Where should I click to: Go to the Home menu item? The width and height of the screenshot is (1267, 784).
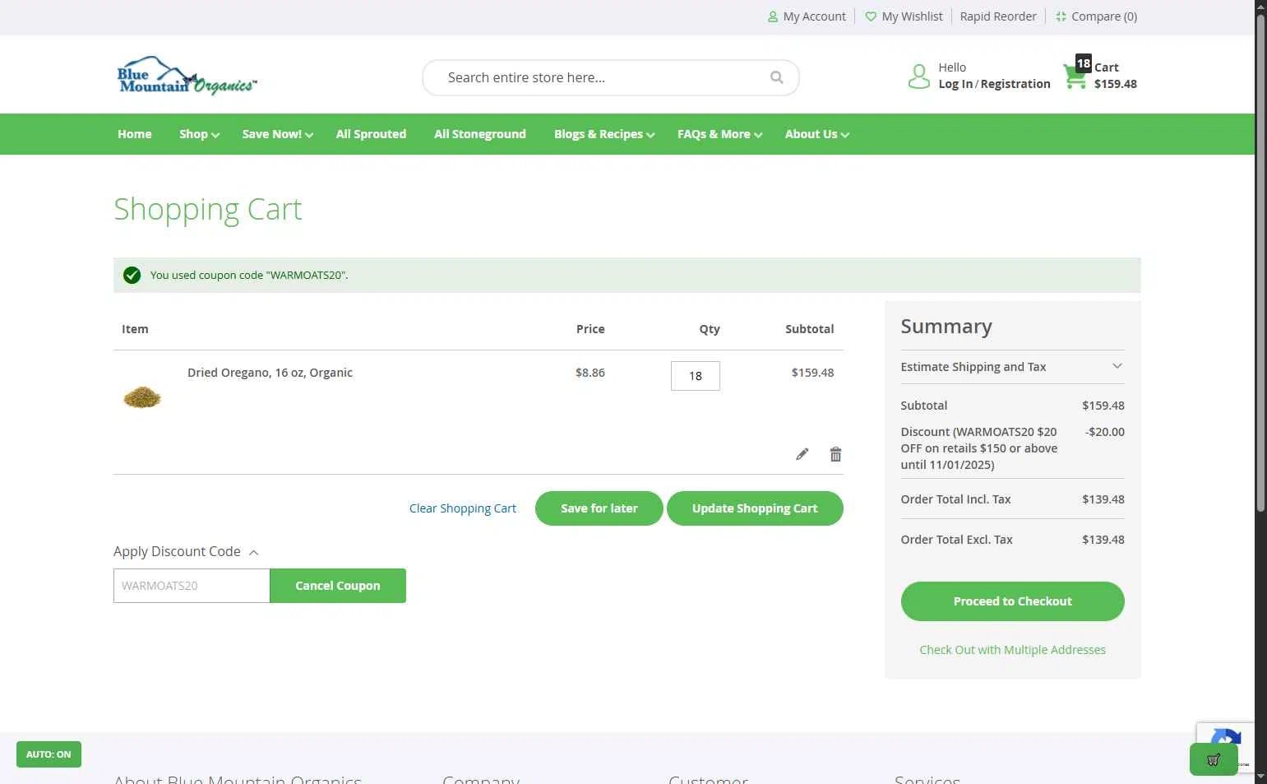pyautogui.click(x=135, y=134)
